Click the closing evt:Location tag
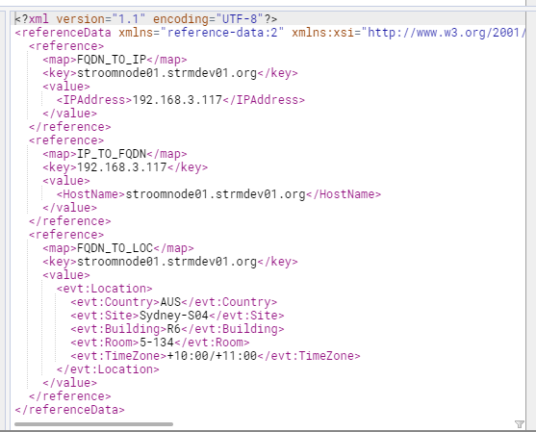Image resolution: width=536 pixels, height=432 pixels. click(108, 369)
